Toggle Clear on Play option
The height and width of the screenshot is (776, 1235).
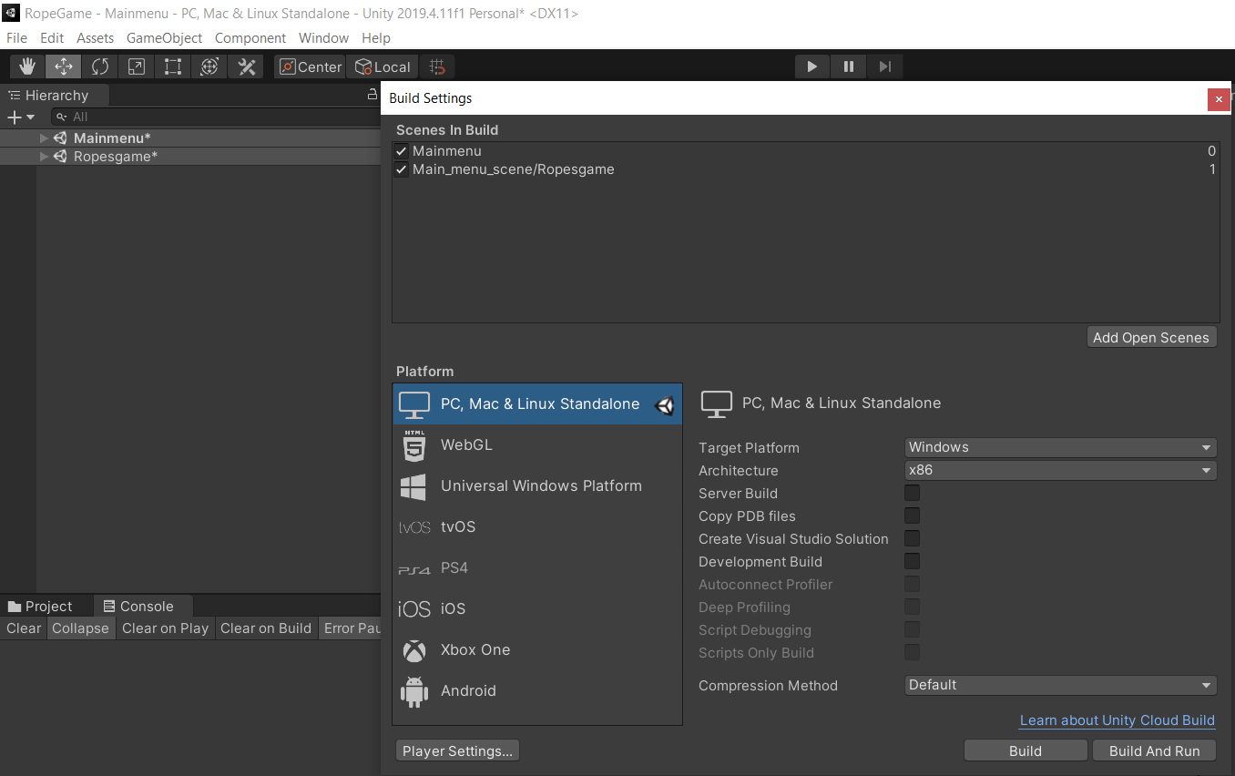tap(166, 628)
